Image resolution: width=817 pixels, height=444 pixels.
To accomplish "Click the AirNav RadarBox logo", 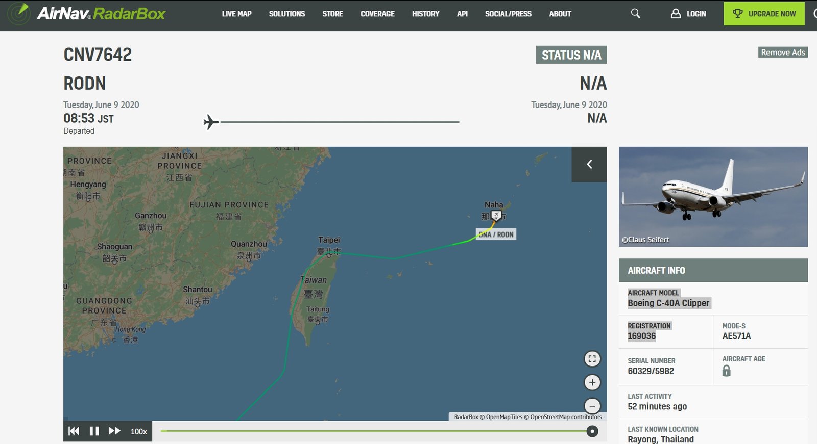I will [x=87, y=14].
